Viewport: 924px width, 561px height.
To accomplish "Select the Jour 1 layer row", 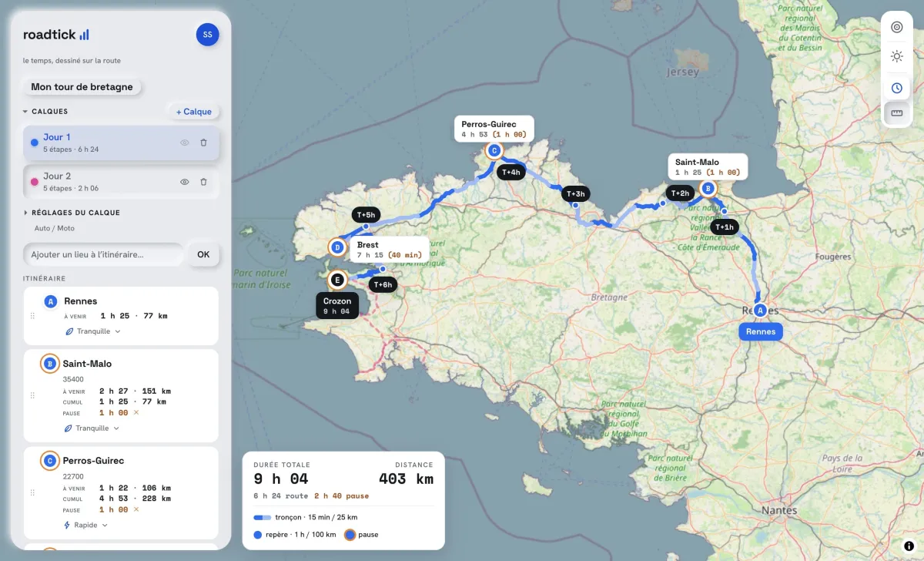I will click(x=121, y=143).
